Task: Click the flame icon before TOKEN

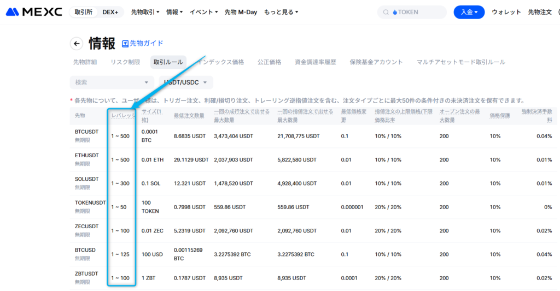Action: pyautogui.click(x=395, y=12)
